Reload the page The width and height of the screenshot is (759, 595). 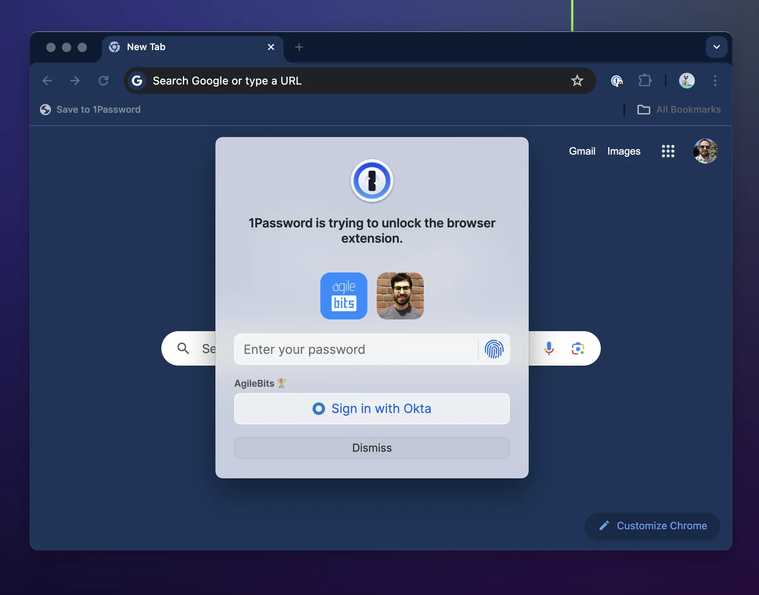(x=103, y=81)
